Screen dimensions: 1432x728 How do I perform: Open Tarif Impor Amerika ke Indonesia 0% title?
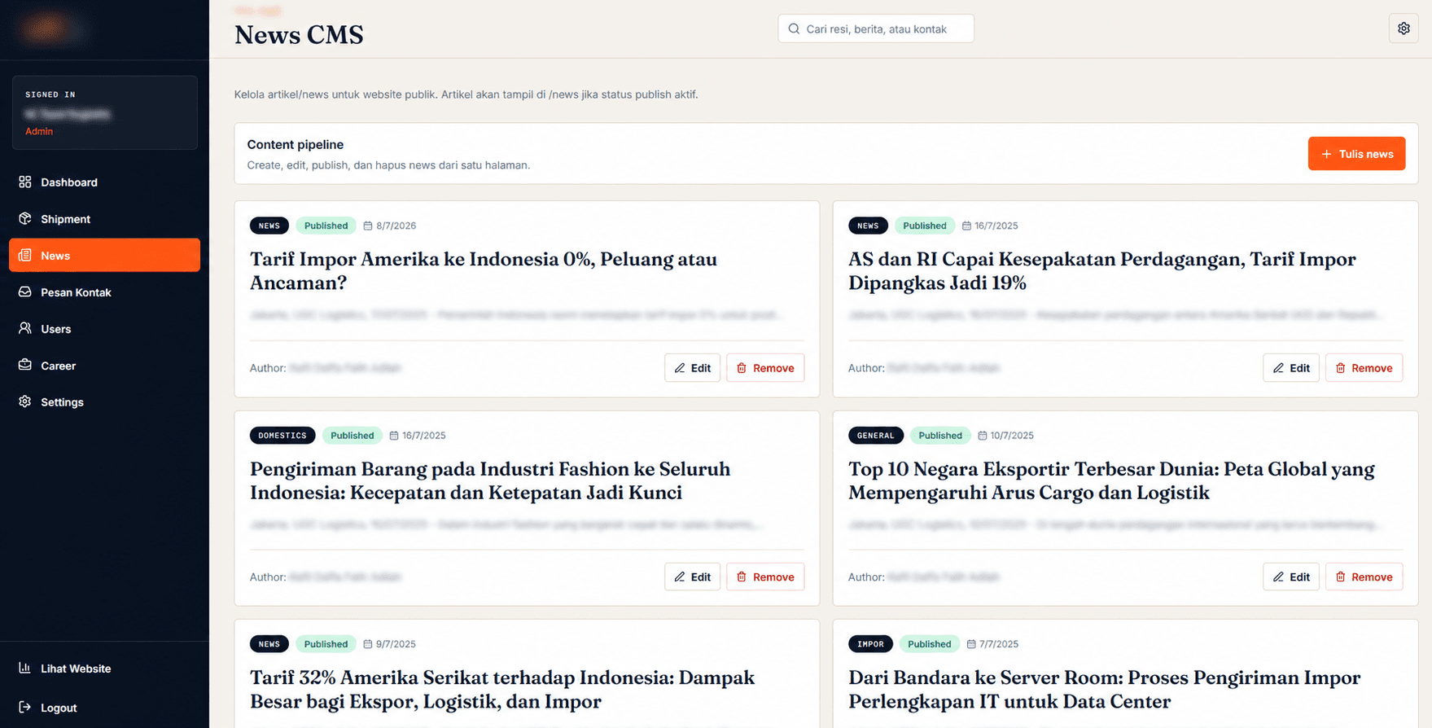click(484, 271)
